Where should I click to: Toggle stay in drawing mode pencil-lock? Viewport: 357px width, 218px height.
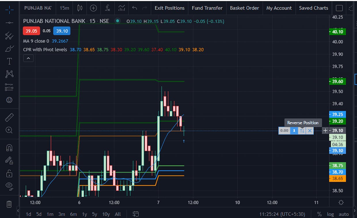pos(9,160)
